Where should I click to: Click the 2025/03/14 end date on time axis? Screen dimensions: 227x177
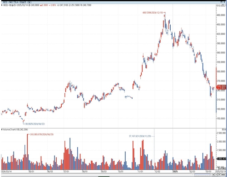[x=221, y=172]
